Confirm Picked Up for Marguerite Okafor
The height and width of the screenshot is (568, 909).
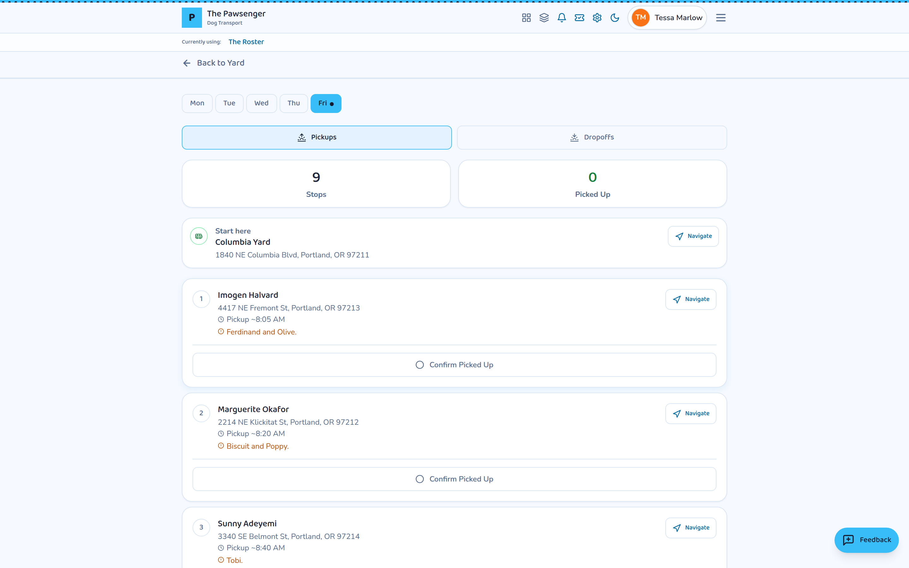tap(454, 479)
